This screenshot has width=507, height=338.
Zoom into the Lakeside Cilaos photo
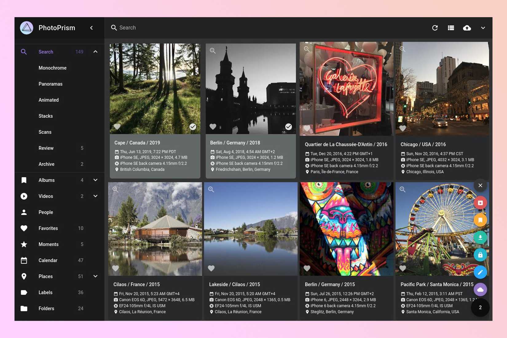[x=211, y=189]
